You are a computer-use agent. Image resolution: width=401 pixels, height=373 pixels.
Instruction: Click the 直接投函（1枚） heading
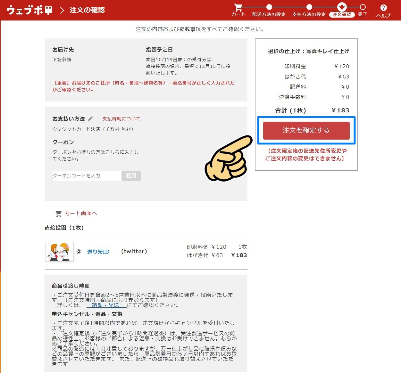[x=65, y=228]
